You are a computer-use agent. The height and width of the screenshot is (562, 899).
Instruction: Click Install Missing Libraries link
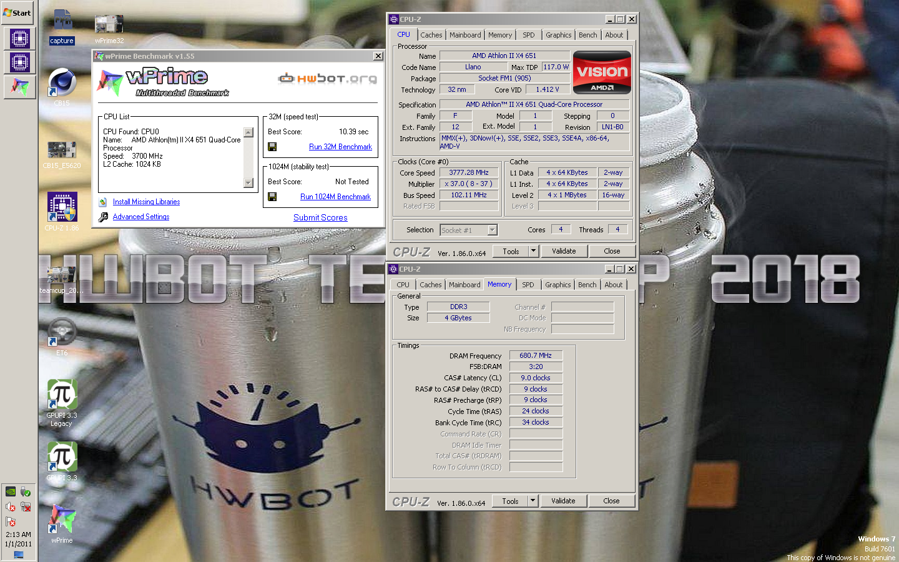[146, 202]
